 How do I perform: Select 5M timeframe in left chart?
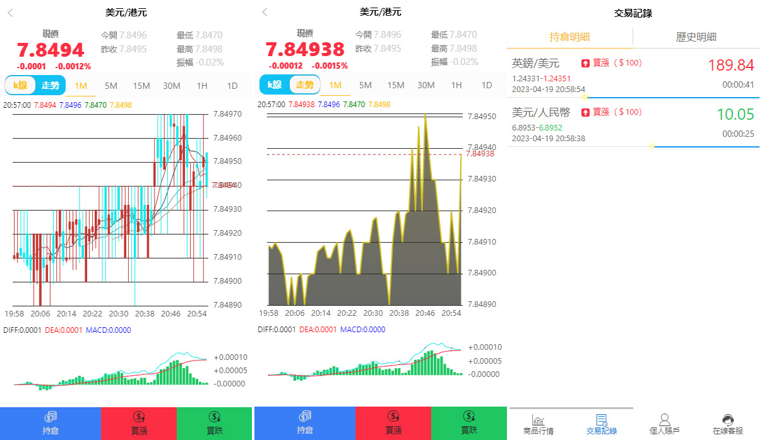coord(111,86)
